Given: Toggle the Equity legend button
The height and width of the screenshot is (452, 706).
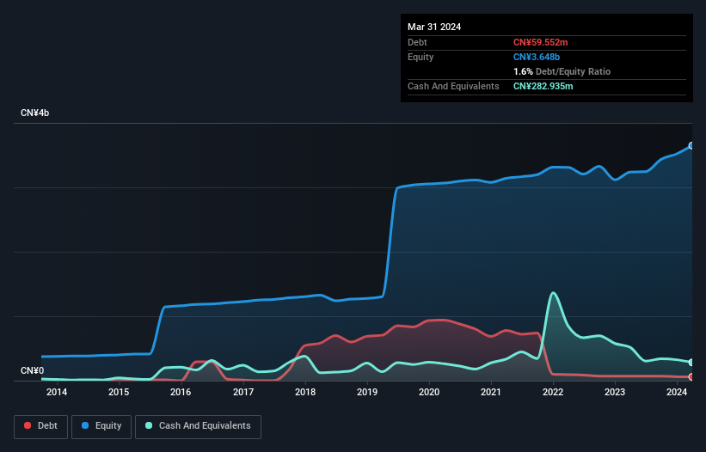Looking at the screenshot, I should pyautogui.click(x=101, y=426).
